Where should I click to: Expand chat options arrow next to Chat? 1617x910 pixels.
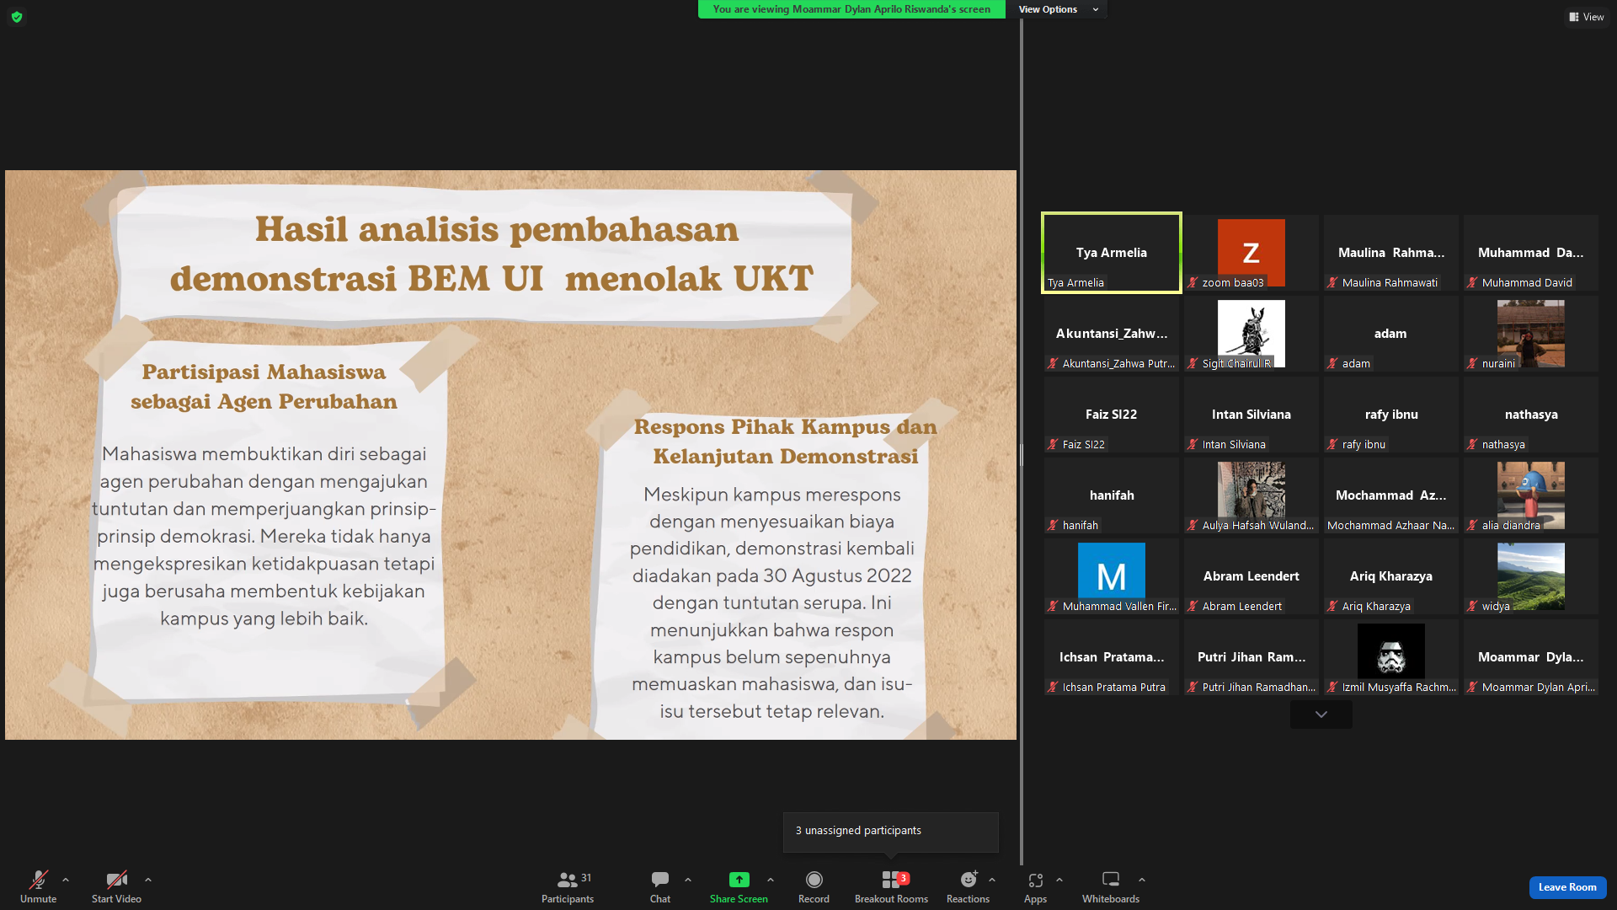[x=688, y=880]
